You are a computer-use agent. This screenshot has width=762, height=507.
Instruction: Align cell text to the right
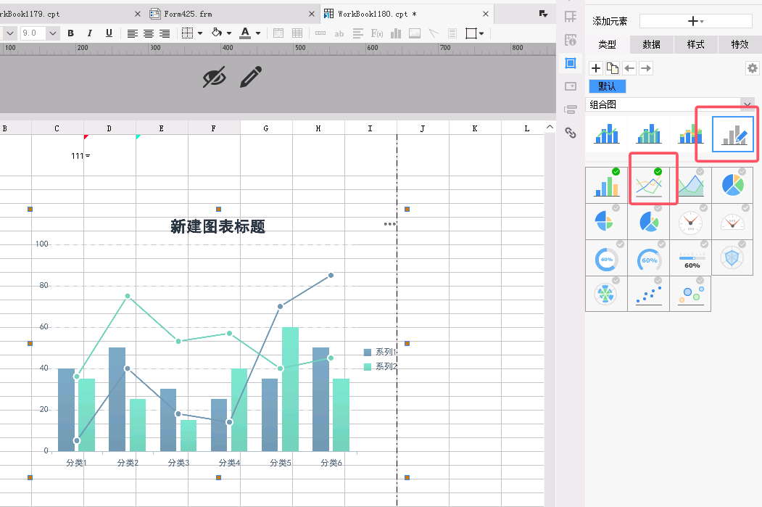tap(165, 33)
